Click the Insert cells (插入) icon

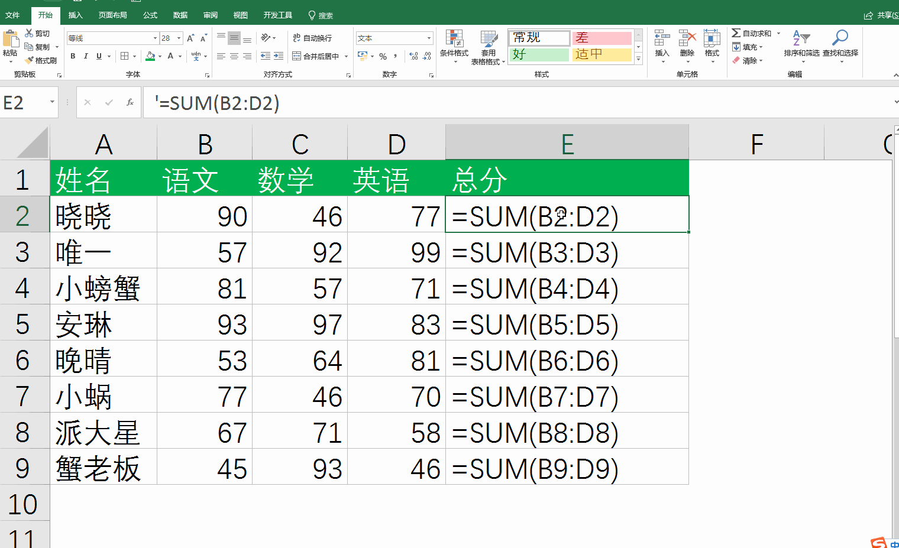662,39
